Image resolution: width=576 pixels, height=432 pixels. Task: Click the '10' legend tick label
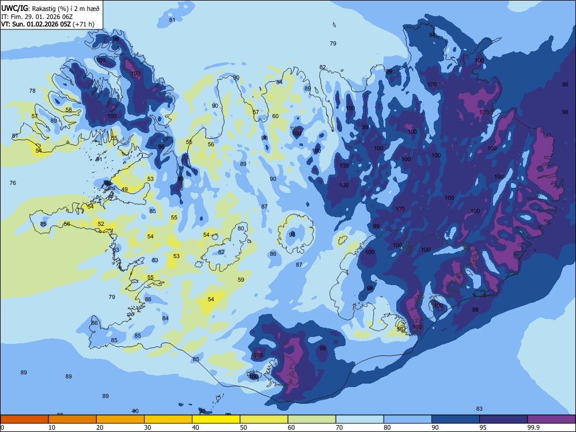point(52,427)
